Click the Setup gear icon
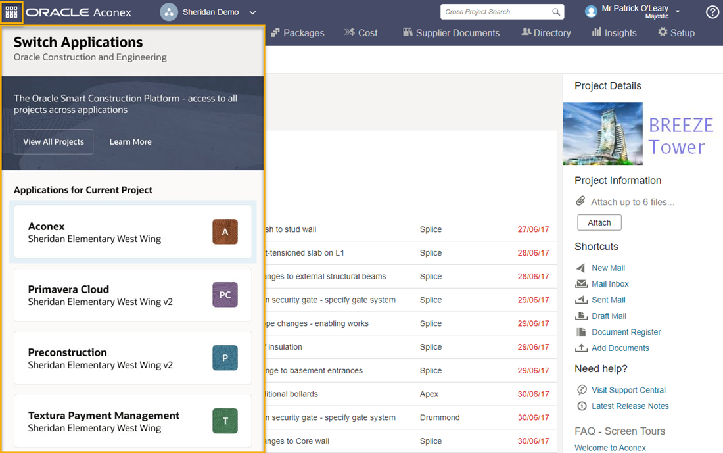Image resolution: width=723 pixels, height=453 pixels. click(x=663, y=32)
